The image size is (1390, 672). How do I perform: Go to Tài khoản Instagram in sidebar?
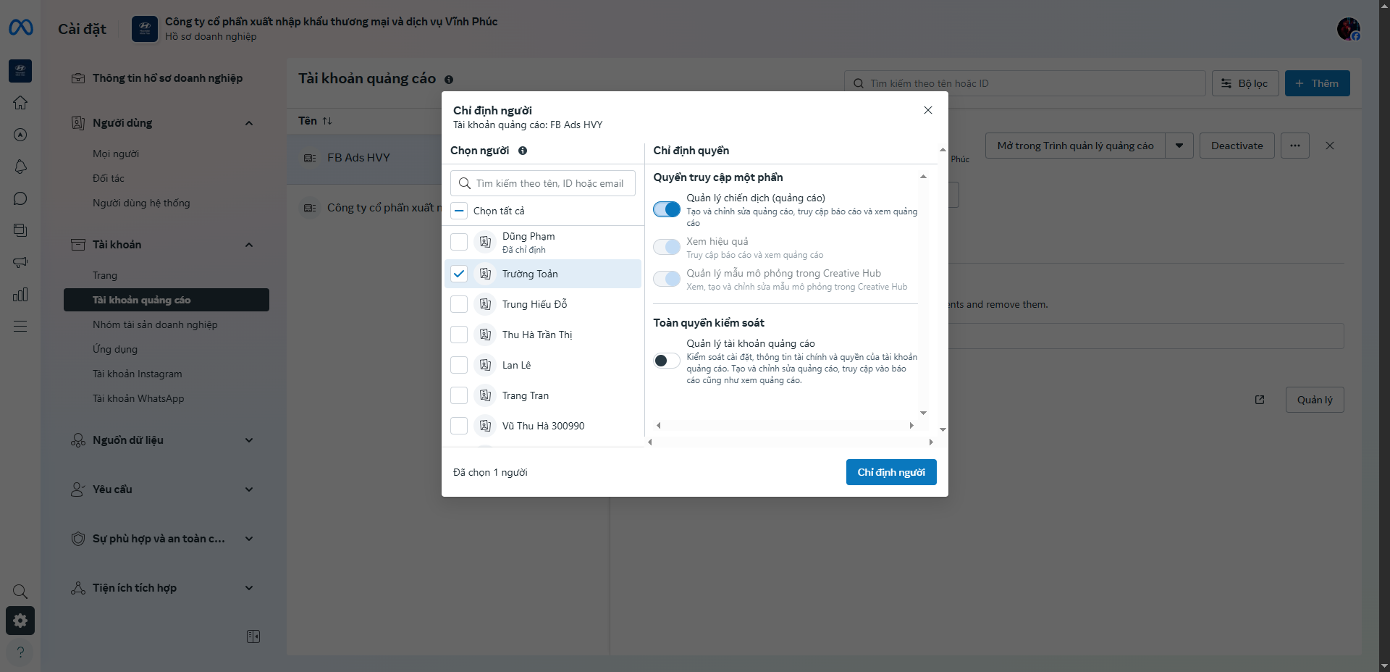tap(138, 374)
